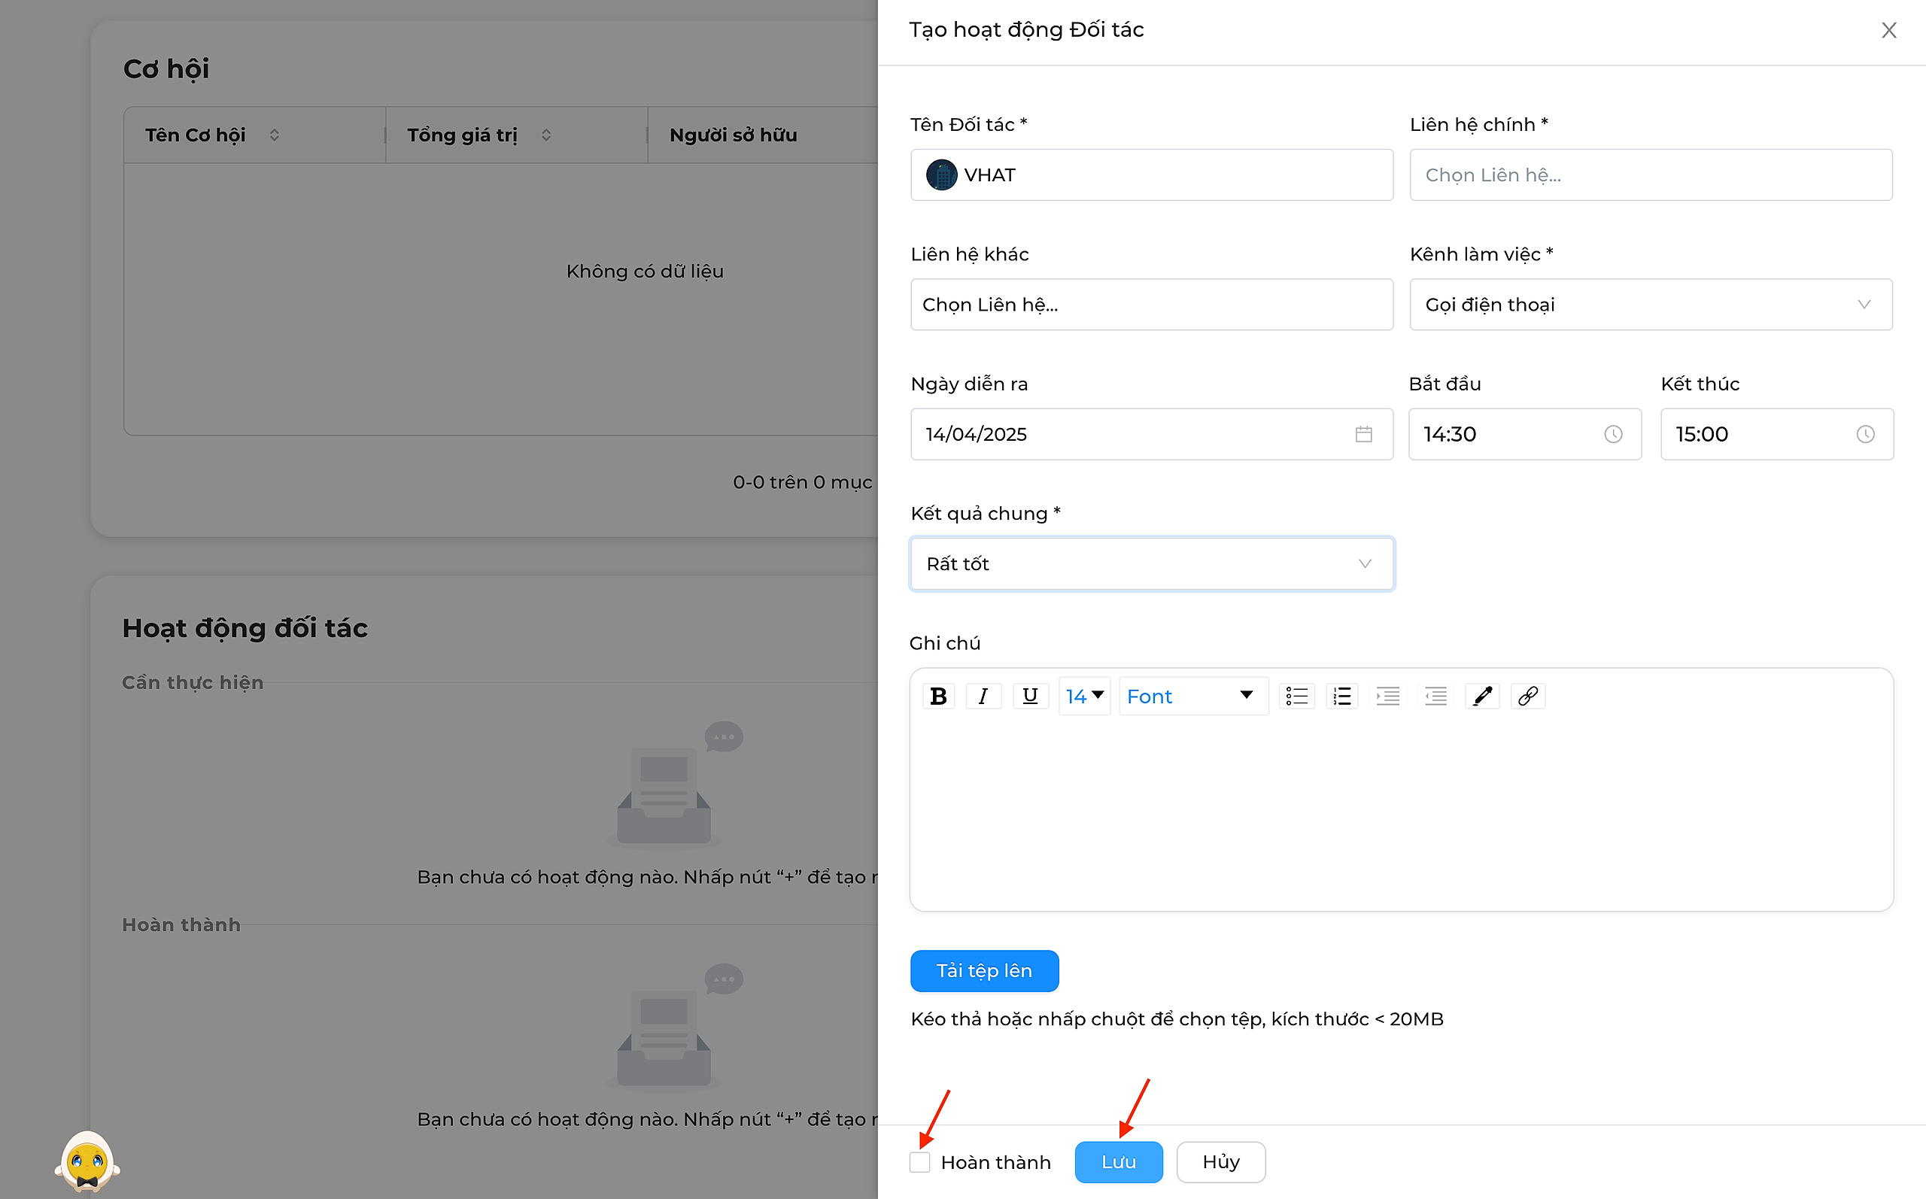Open calendar picker for Ngày diễn ra

[x=1364, y=434]
